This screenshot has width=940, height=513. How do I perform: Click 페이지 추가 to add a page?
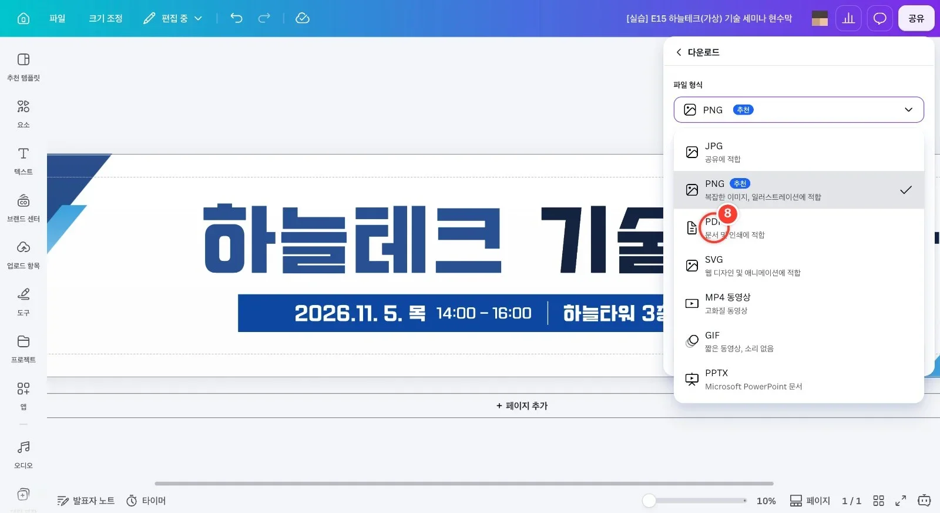(x=522, y=405)
